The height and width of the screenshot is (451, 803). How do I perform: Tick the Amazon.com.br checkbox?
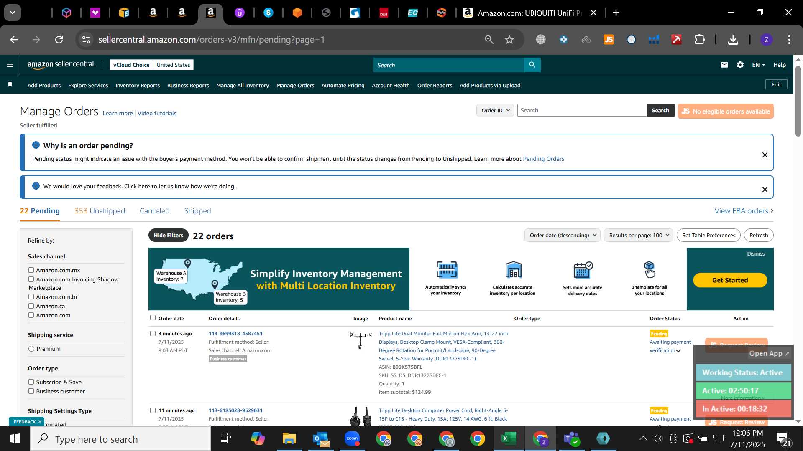[31, 297]
